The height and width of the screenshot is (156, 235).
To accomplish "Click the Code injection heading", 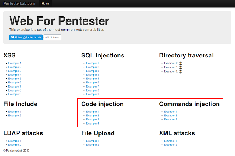I will point(102,104).
